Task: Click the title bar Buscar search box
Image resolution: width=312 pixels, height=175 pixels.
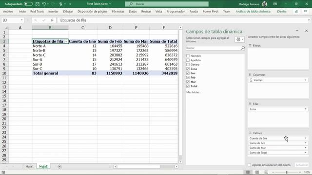Action: pyautogui.click(x=167, y=4)
